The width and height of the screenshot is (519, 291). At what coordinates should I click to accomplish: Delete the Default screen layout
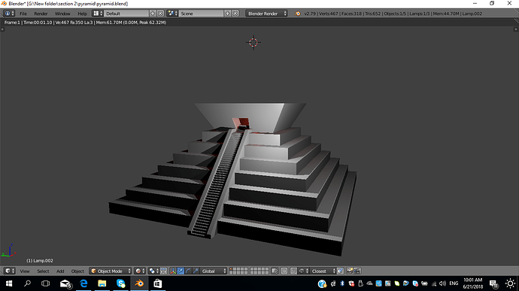pos(160,14)
